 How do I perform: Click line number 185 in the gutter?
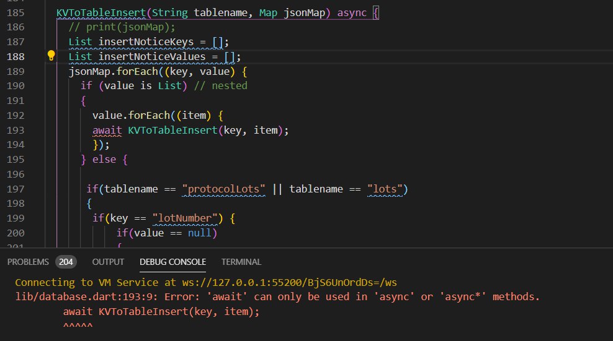16,12
